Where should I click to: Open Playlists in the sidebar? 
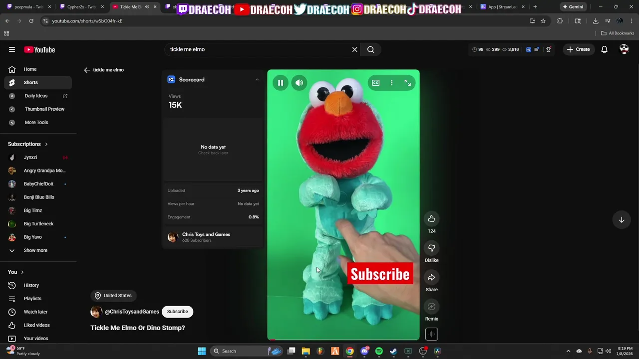click(38, 299)
